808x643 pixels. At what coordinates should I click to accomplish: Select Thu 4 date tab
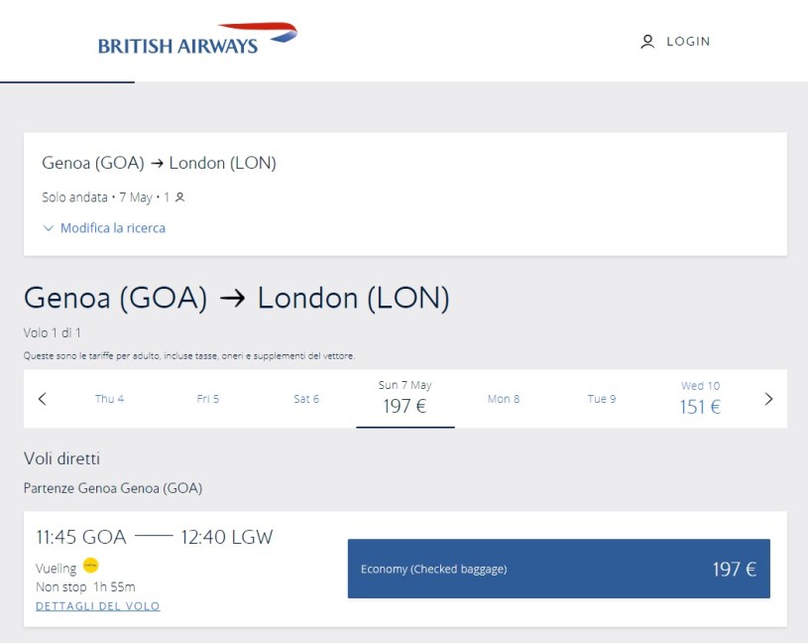pyautogui.click(x=109, y=399)
